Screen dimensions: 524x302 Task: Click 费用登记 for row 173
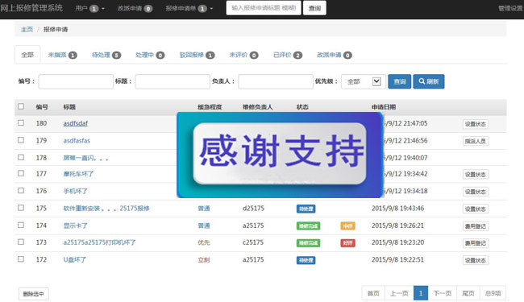pyautogui.click(x=475, y=243)
